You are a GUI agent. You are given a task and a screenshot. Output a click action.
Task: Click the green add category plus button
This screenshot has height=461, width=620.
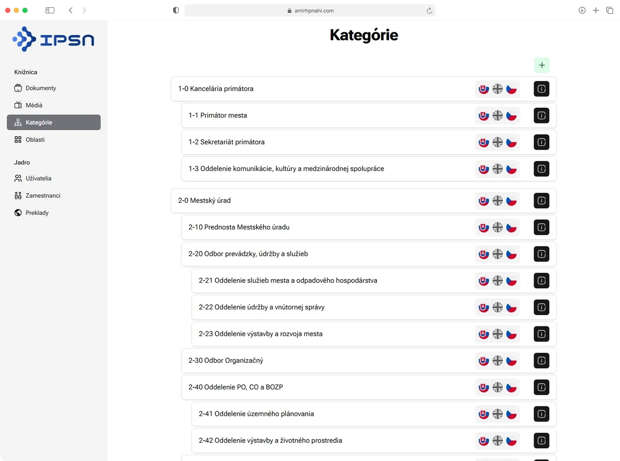(x=542, y=65)
